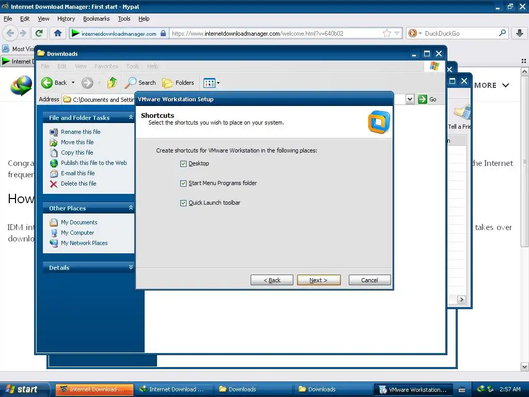Collapse the File and Folder Tasks panel
Viewport: 529px width, 397px height.
[x=131, y=117]
